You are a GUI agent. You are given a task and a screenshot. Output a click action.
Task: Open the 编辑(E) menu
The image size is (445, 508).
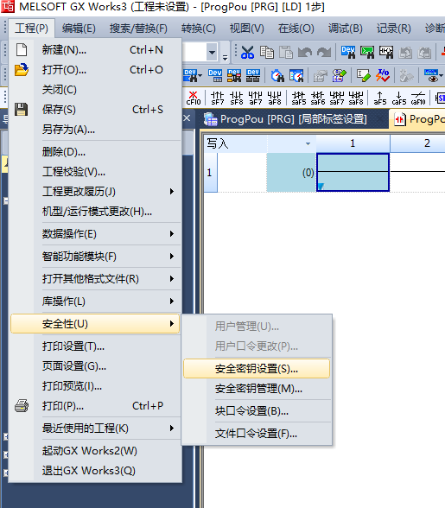tap(79, 29)
